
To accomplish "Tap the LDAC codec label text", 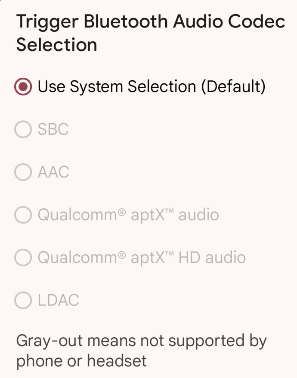I will click(x=59, y=300).
